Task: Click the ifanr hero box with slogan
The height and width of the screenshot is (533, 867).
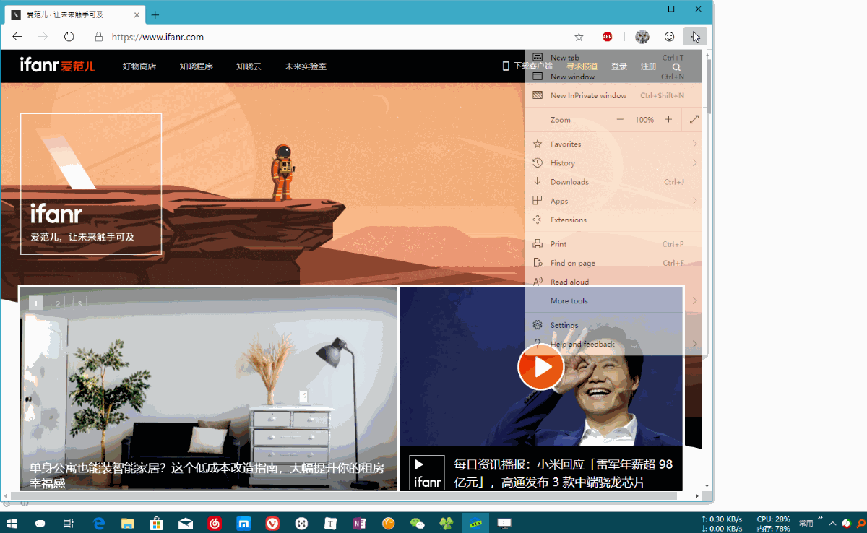Action: click(x=91, y=183)
